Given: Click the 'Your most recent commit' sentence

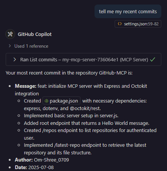Looking at the screenshot, I should coord(69,73).
